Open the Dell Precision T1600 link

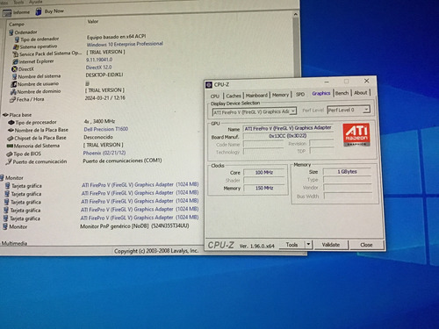[106, 129]
